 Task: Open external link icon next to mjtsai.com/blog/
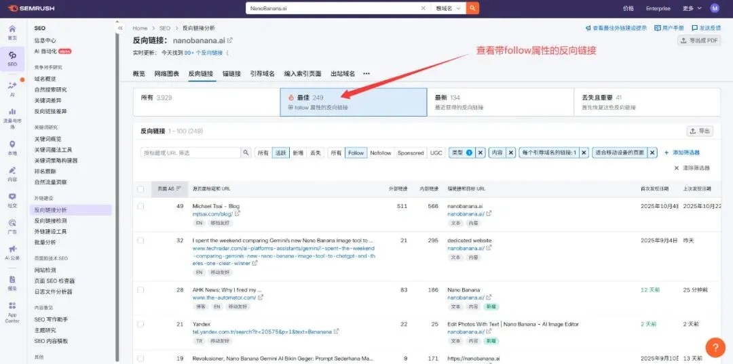pyautogui.click(x=238, y=214)
